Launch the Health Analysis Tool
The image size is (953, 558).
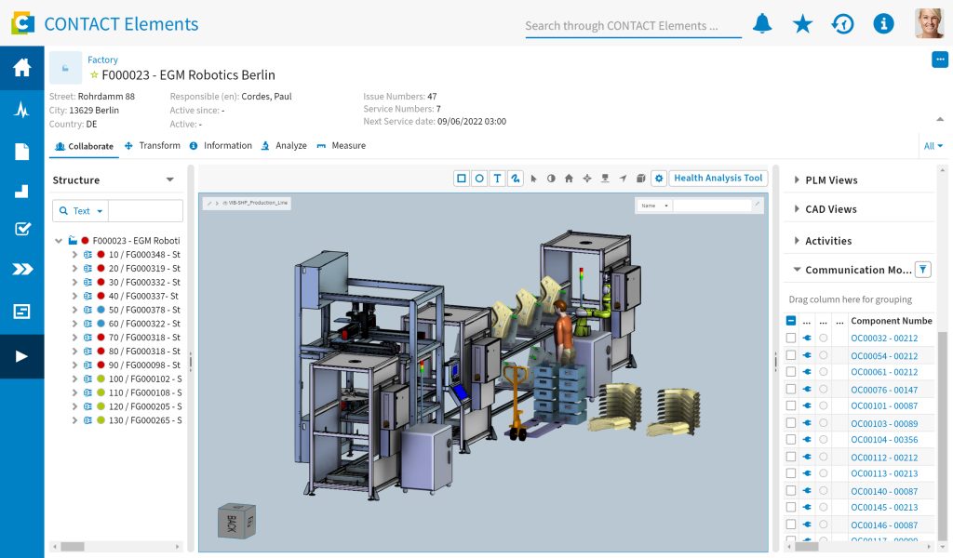(x=718, y=179)
